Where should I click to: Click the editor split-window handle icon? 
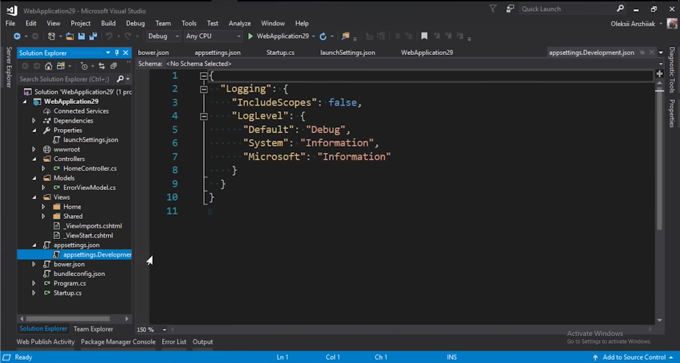(x=660, y=74)
